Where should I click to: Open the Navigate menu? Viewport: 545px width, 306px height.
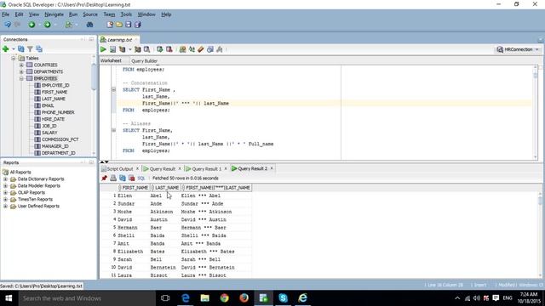tap(54, 14)
